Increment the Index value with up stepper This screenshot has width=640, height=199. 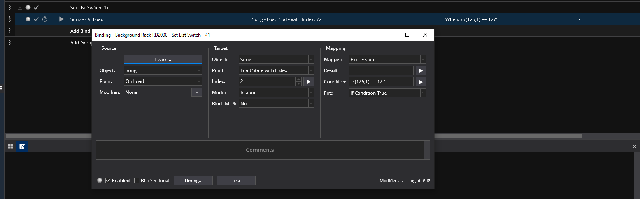point(298,79)
